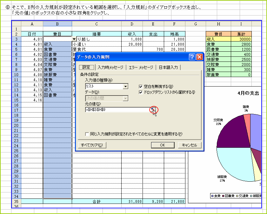Click total expense cell 9,200
This screenshot has width=267, height=214.
point(153,201)
